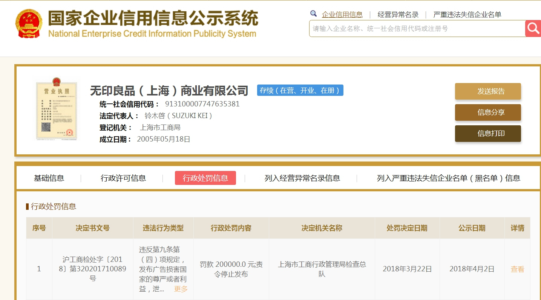Switch to the 行政许可信息 tab
This screenshot has width=541, height=300.
[123, 178]
